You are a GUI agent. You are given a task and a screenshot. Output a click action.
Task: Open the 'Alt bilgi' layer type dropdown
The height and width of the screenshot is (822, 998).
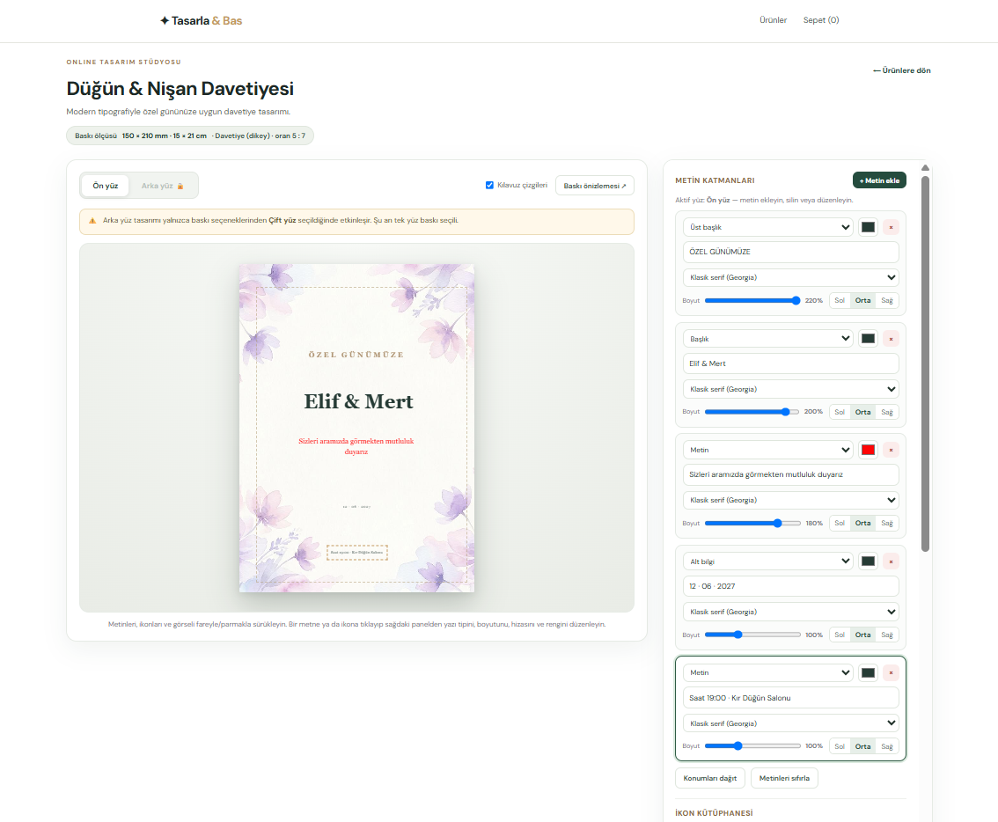(x=768, y=561)
